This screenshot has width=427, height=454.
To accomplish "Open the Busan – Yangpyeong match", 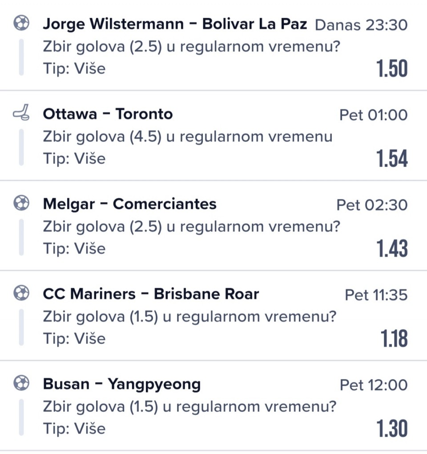I will coord(122,385).
